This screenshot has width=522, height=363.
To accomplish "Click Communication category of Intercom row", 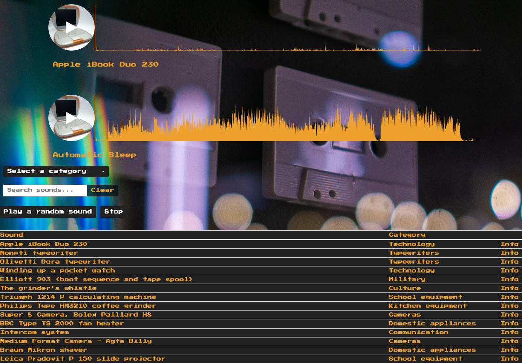I will [418, 332].
